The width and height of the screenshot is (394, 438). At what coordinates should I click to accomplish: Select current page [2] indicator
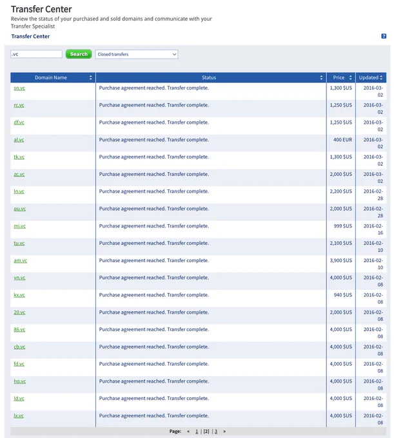(206, 432)
